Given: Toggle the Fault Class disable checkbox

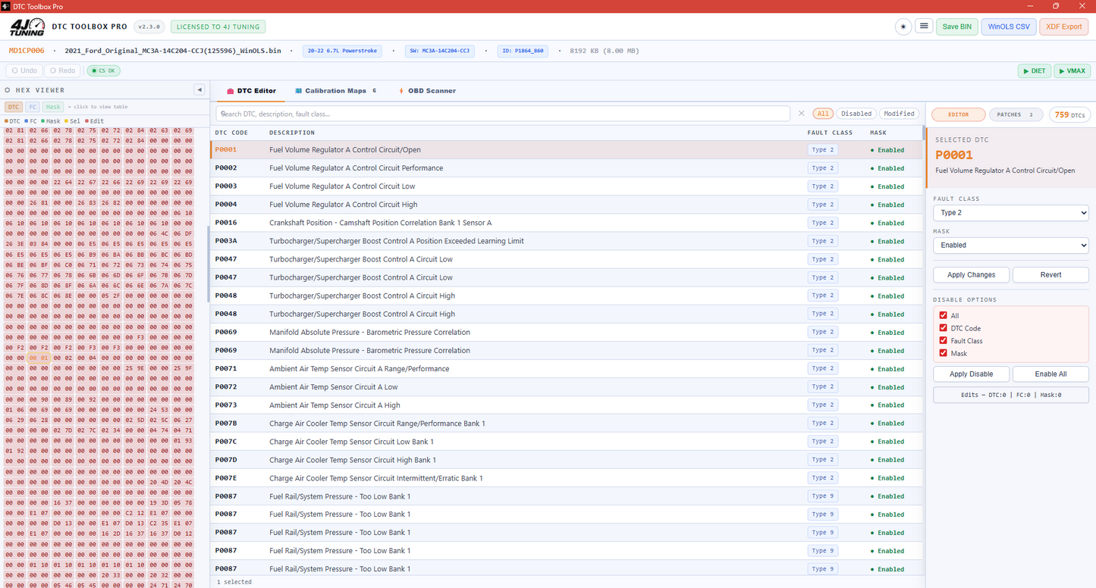Looking at the screenshot, I should (944, 341).
